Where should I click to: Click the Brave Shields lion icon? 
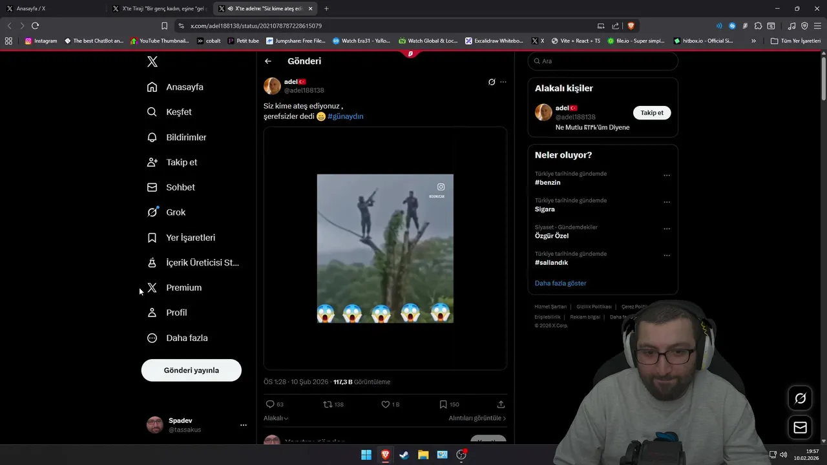coord(631,26)
